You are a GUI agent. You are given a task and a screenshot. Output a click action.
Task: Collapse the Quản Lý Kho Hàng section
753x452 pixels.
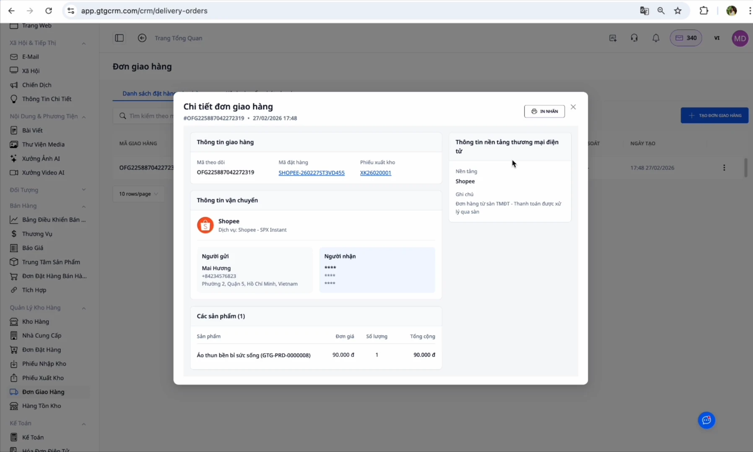83,308
